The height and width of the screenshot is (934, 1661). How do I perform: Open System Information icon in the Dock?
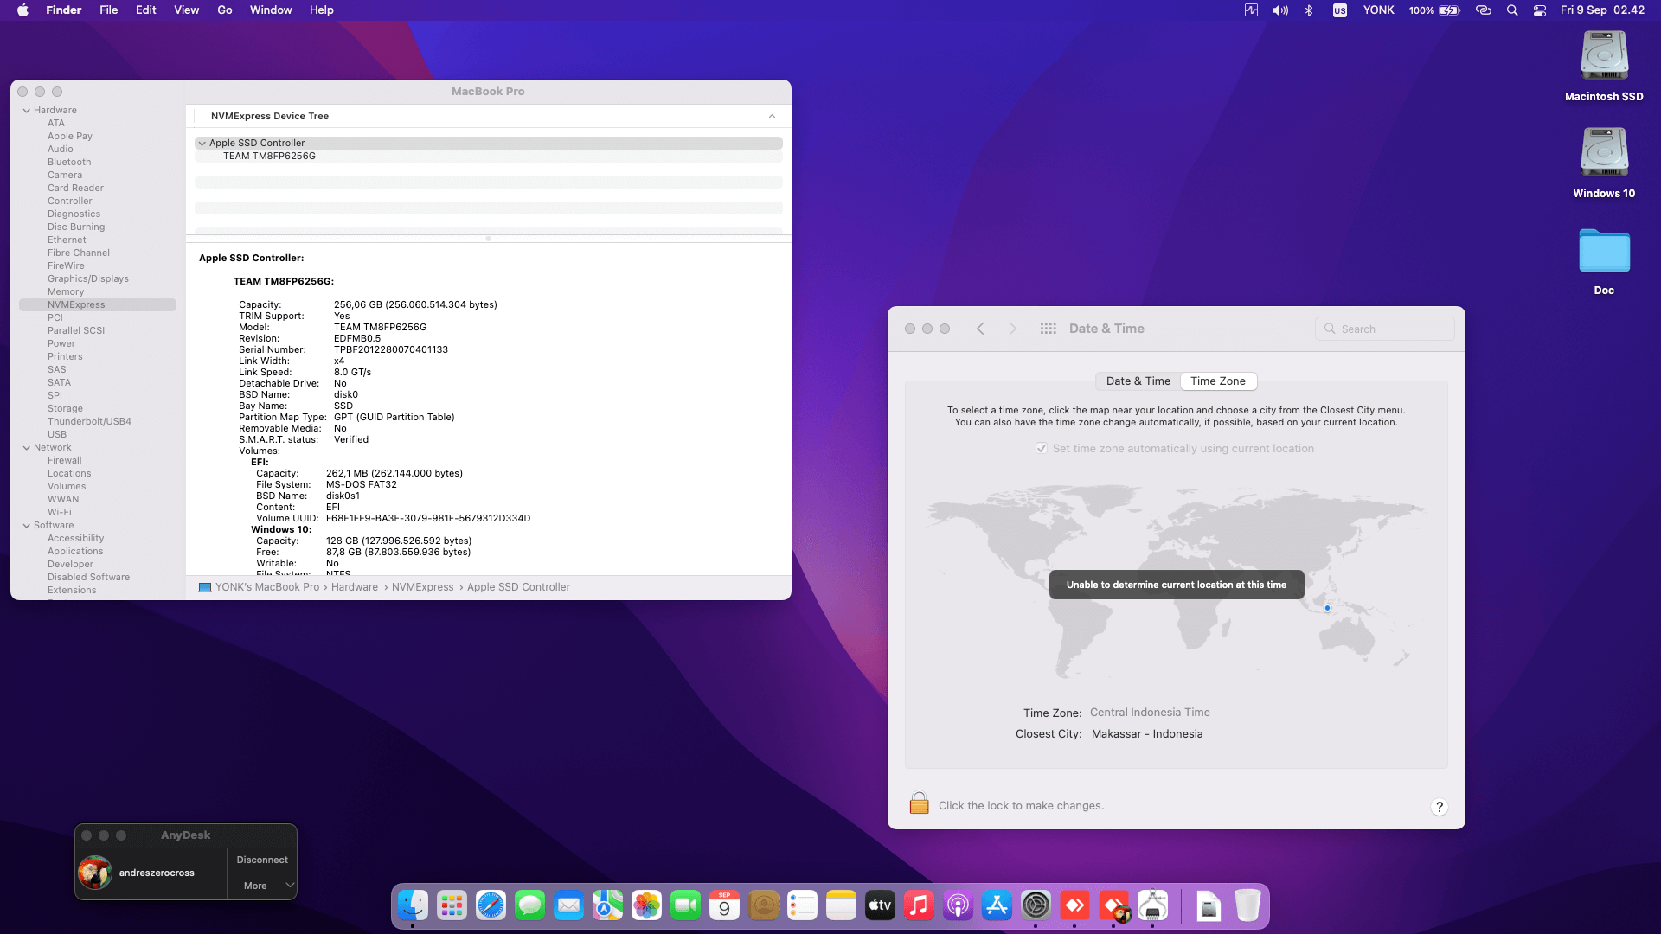(x=1152, y=905)
